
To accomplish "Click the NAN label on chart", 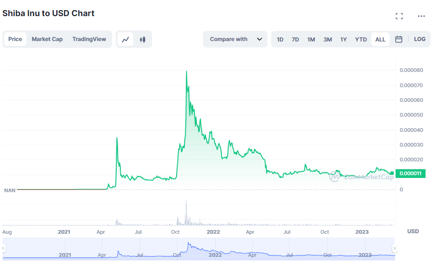I will pos(10,190).
